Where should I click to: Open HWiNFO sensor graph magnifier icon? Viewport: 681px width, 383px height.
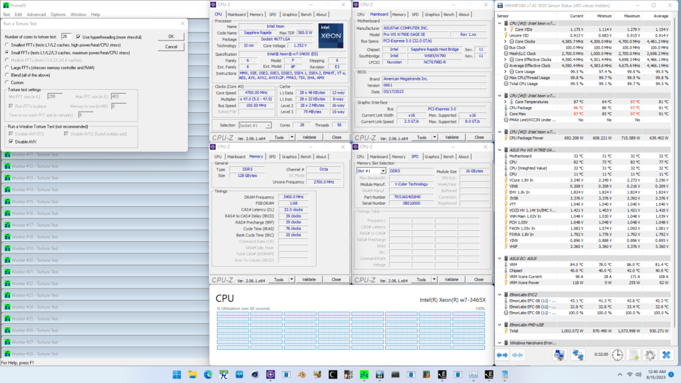[559, 355]
